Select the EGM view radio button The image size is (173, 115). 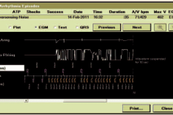36,27
